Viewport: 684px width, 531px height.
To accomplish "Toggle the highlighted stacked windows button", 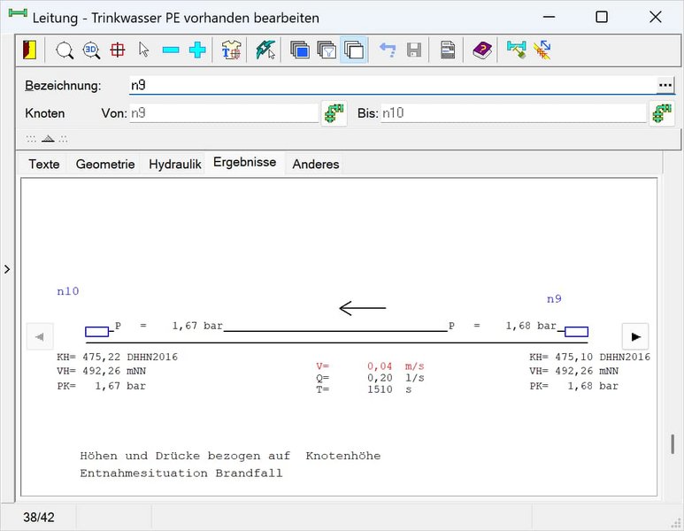I will click(x=353, y=50).
